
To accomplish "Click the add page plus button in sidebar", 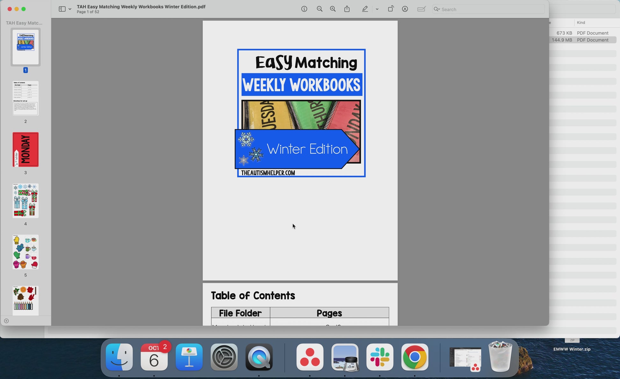I will click(6, 321).
